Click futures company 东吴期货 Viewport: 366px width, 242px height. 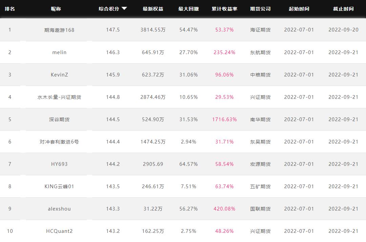(x=261, y=142)
